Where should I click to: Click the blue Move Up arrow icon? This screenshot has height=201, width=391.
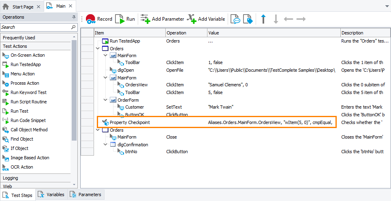coord(263,19)
